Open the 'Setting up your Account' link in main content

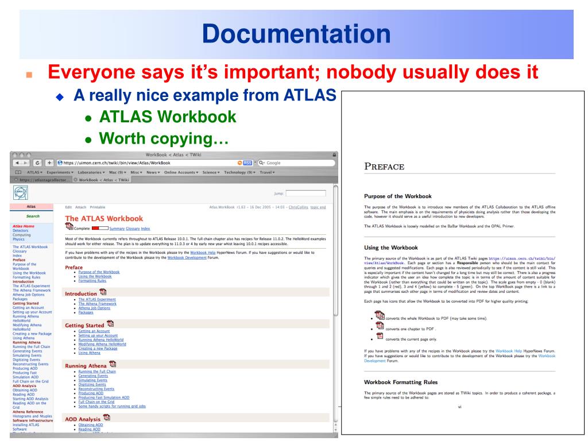(x=98, y=335)
